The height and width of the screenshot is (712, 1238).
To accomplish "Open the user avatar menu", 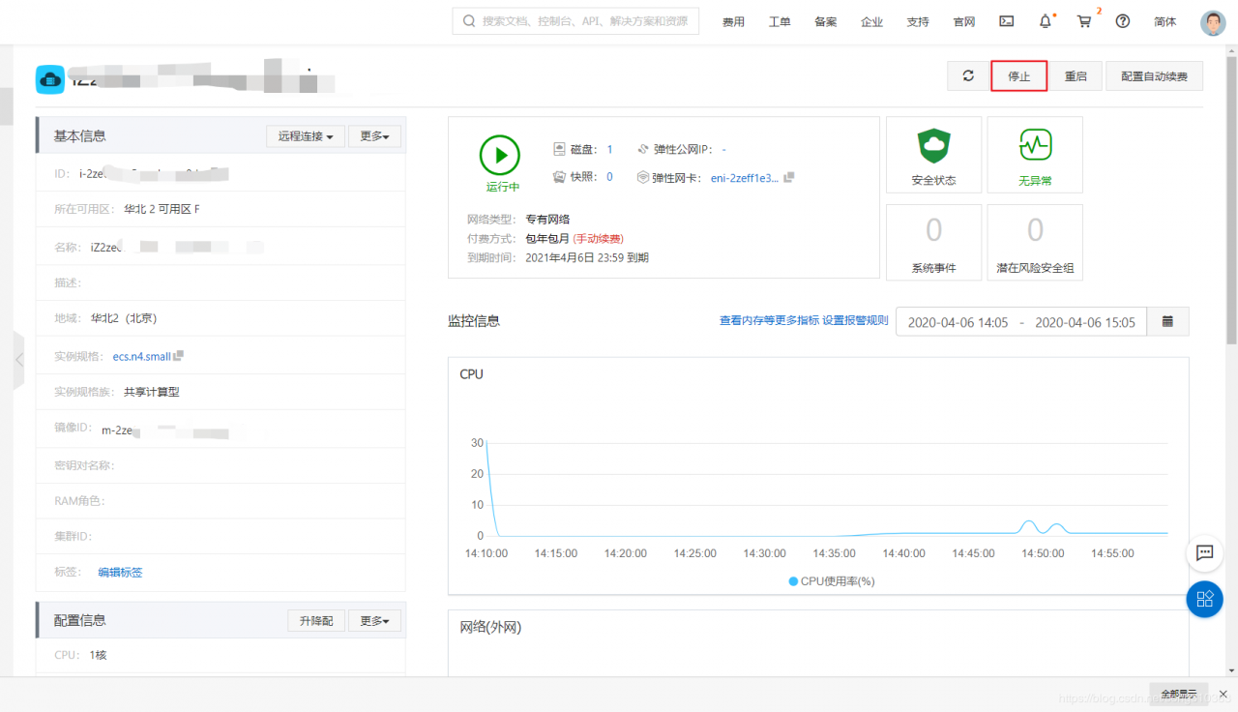I will click(1213, 22).
